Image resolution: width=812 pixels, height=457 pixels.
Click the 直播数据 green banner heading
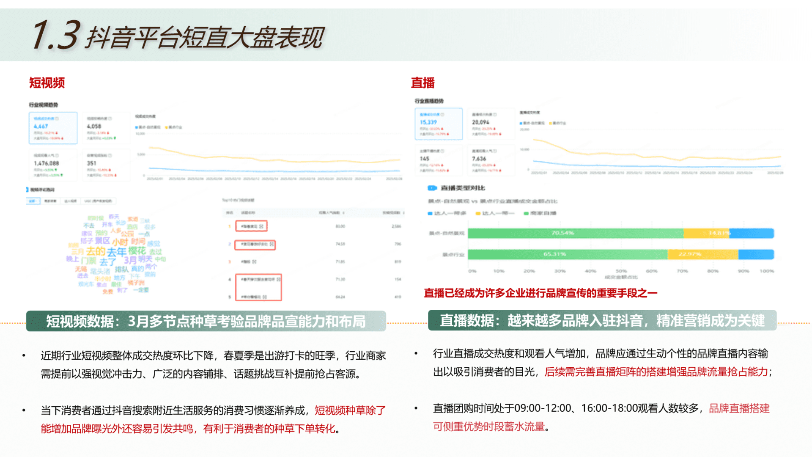point(602,320)
